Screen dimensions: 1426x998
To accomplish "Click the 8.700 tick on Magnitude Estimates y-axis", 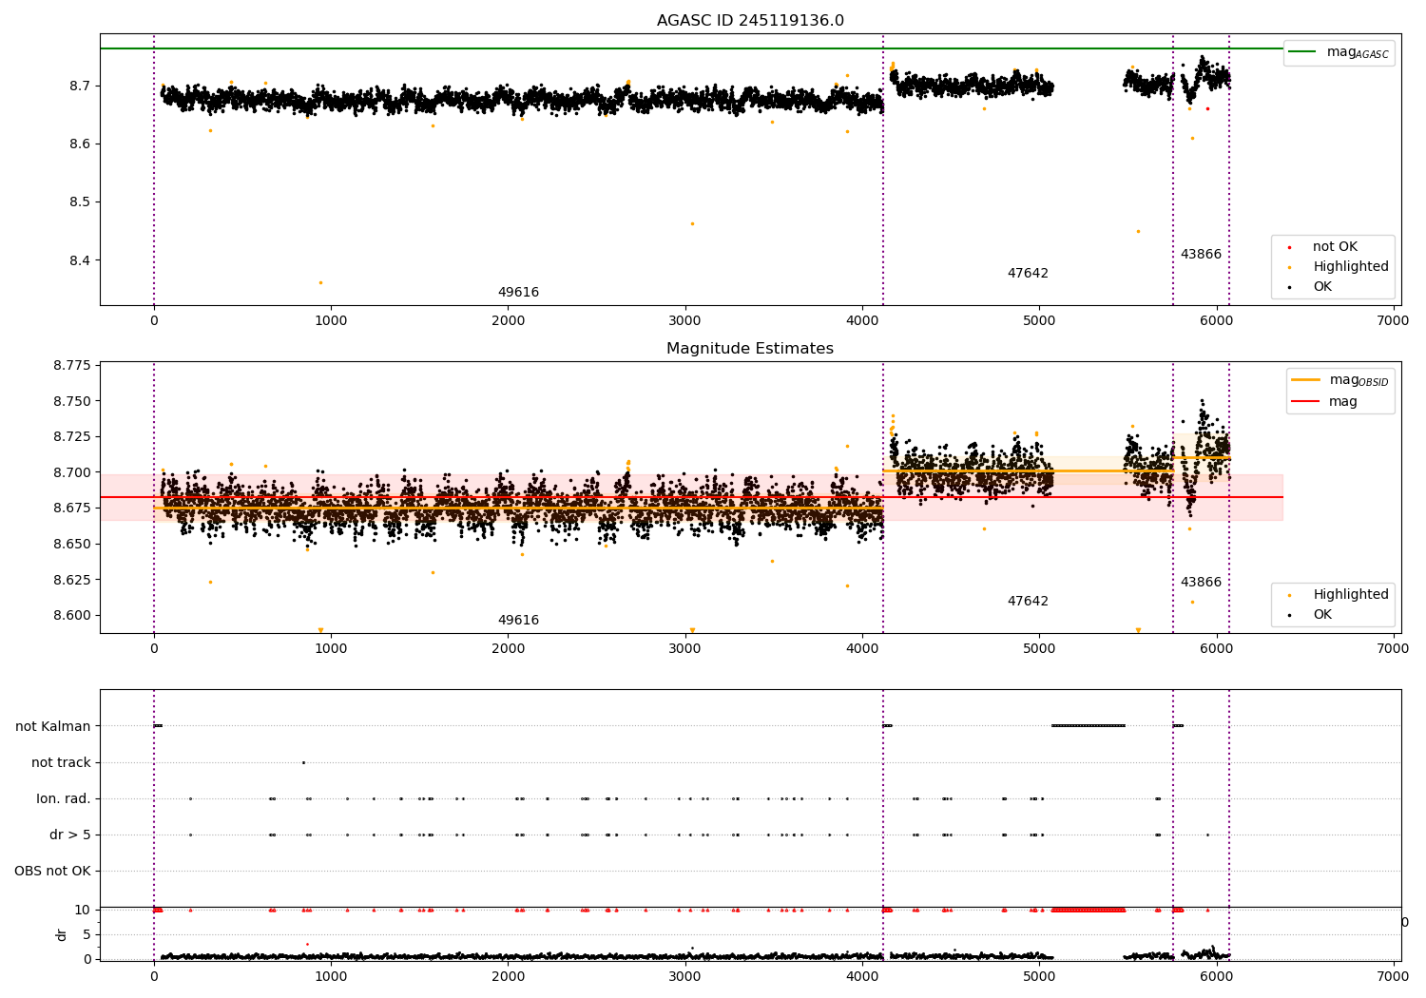I will pos(73,472).
